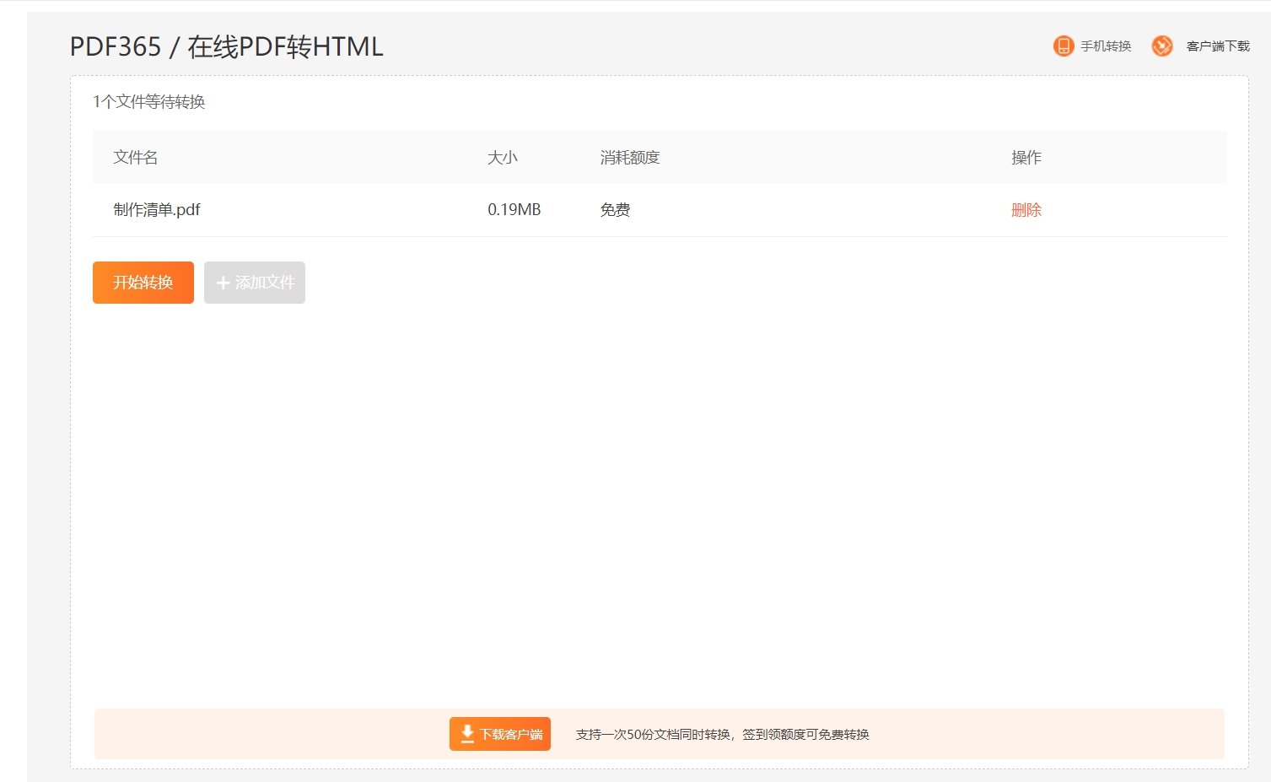Click the 大小 column header
The height and width of the screenshot is (782, 1271).
point(503,158)
